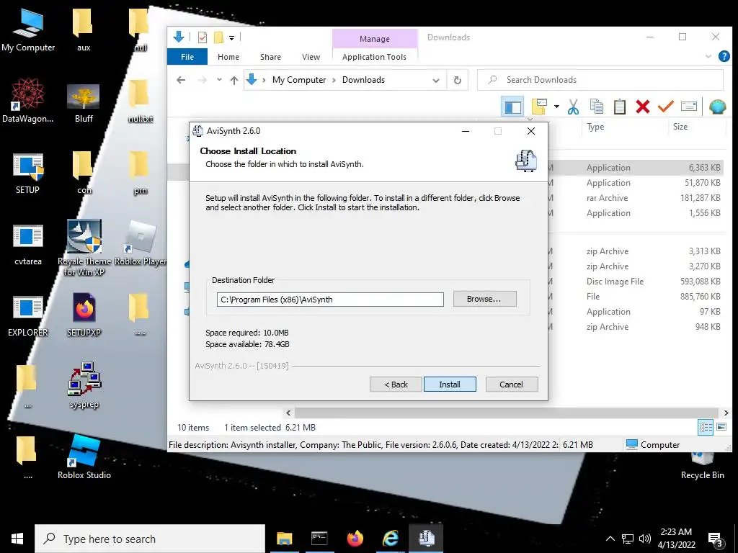Click Royale Theme for Win XP icon
Image resolution: width=738 pixels, height=553 pixels.
pyautogui.click(x=84, y=248)
